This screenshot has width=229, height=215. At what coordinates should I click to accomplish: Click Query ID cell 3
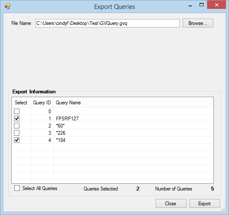[42, 133]
